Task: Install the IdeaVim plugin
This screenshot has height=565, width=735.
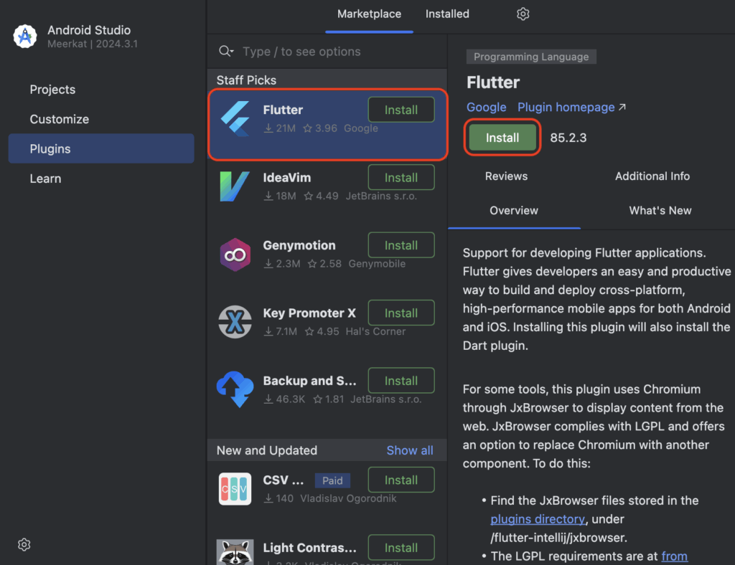Action: click(x=401, y=178)
